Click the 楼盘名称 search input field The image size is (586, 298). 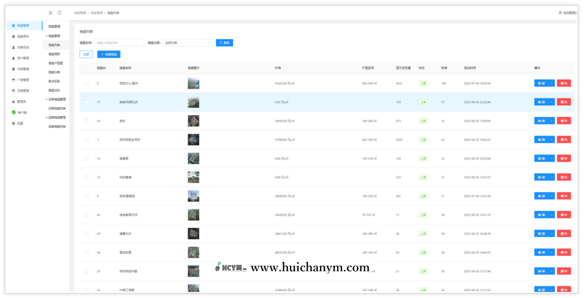point(119,43)
